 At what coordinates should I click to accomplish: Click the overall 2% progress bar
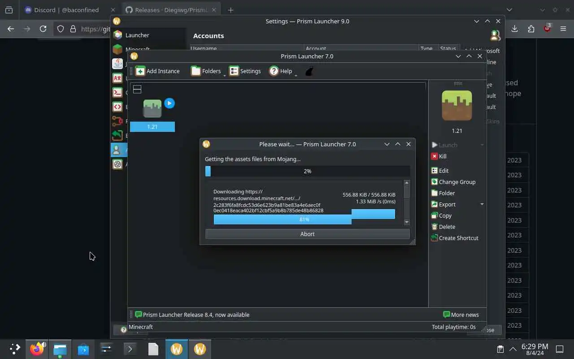click(307, 171)
